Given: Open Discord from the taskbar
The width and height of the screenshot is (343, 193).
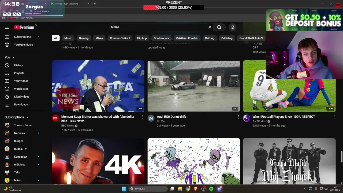Looking at the screenshot, I should click(x=219, y=189).
